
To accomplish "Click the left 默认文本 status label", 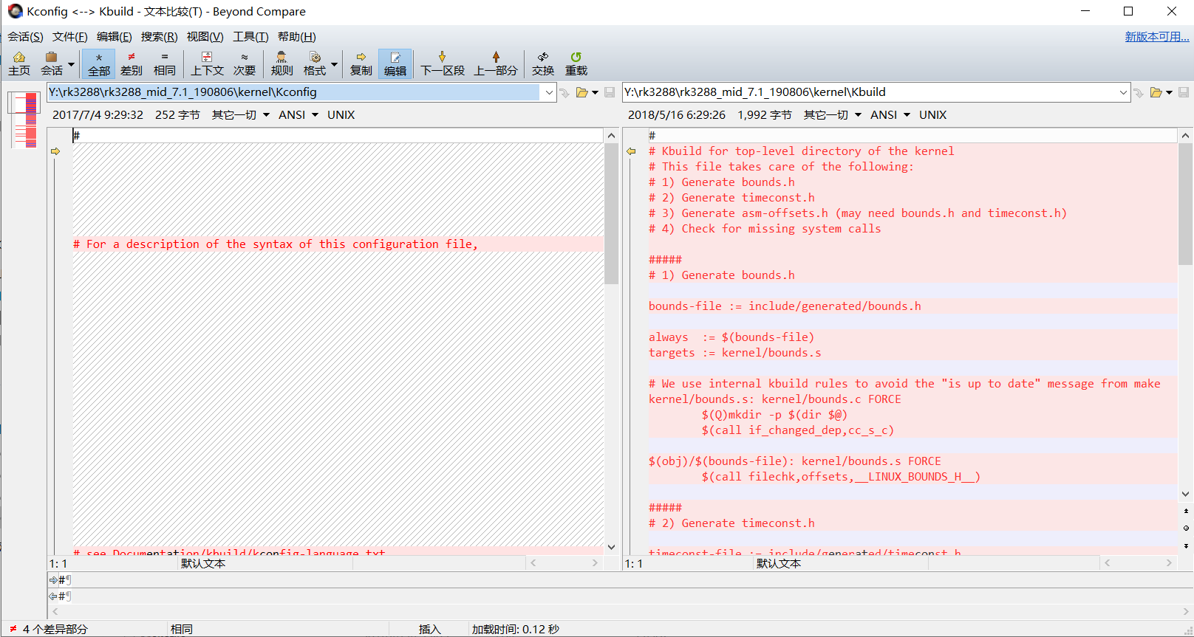I will pos(203,564).
